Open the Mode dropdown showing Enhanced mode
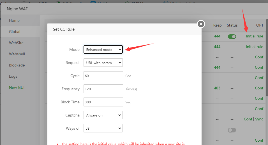Screen dimensions: 268x145 (x=103, y=49)
